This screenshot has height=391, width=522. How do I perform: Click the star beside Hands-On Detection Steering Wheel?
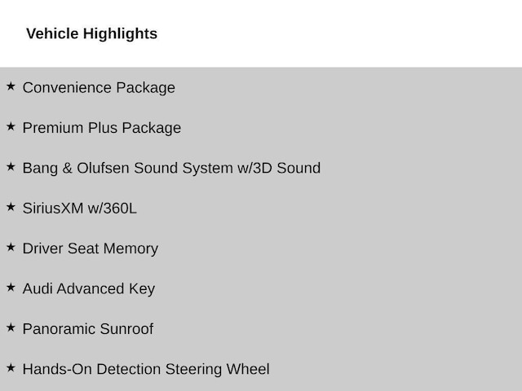coord(11,367)
